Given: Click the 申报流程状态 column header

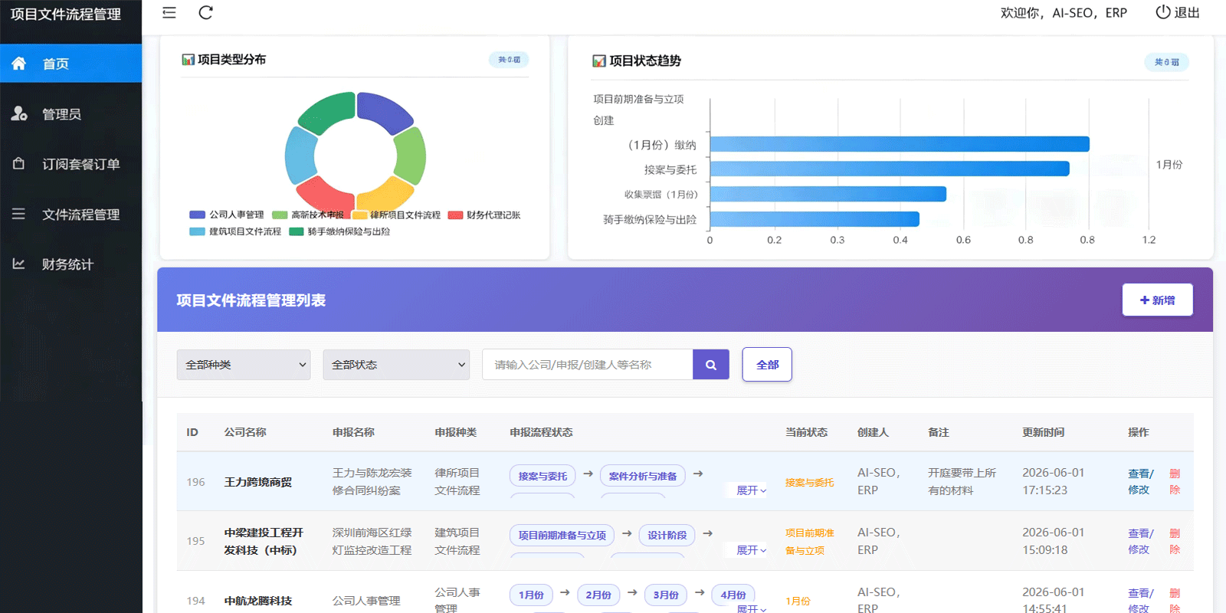Looking at the screenshot, I should tap(541, 432).
